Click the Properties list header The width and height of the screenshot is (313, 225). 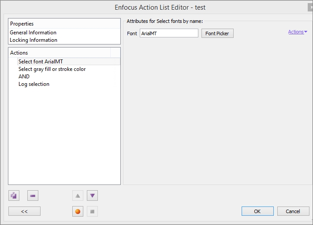click(x=64, y=24)
